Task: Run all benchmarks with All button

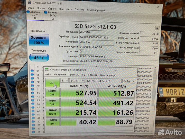Action: pos(52,83)
